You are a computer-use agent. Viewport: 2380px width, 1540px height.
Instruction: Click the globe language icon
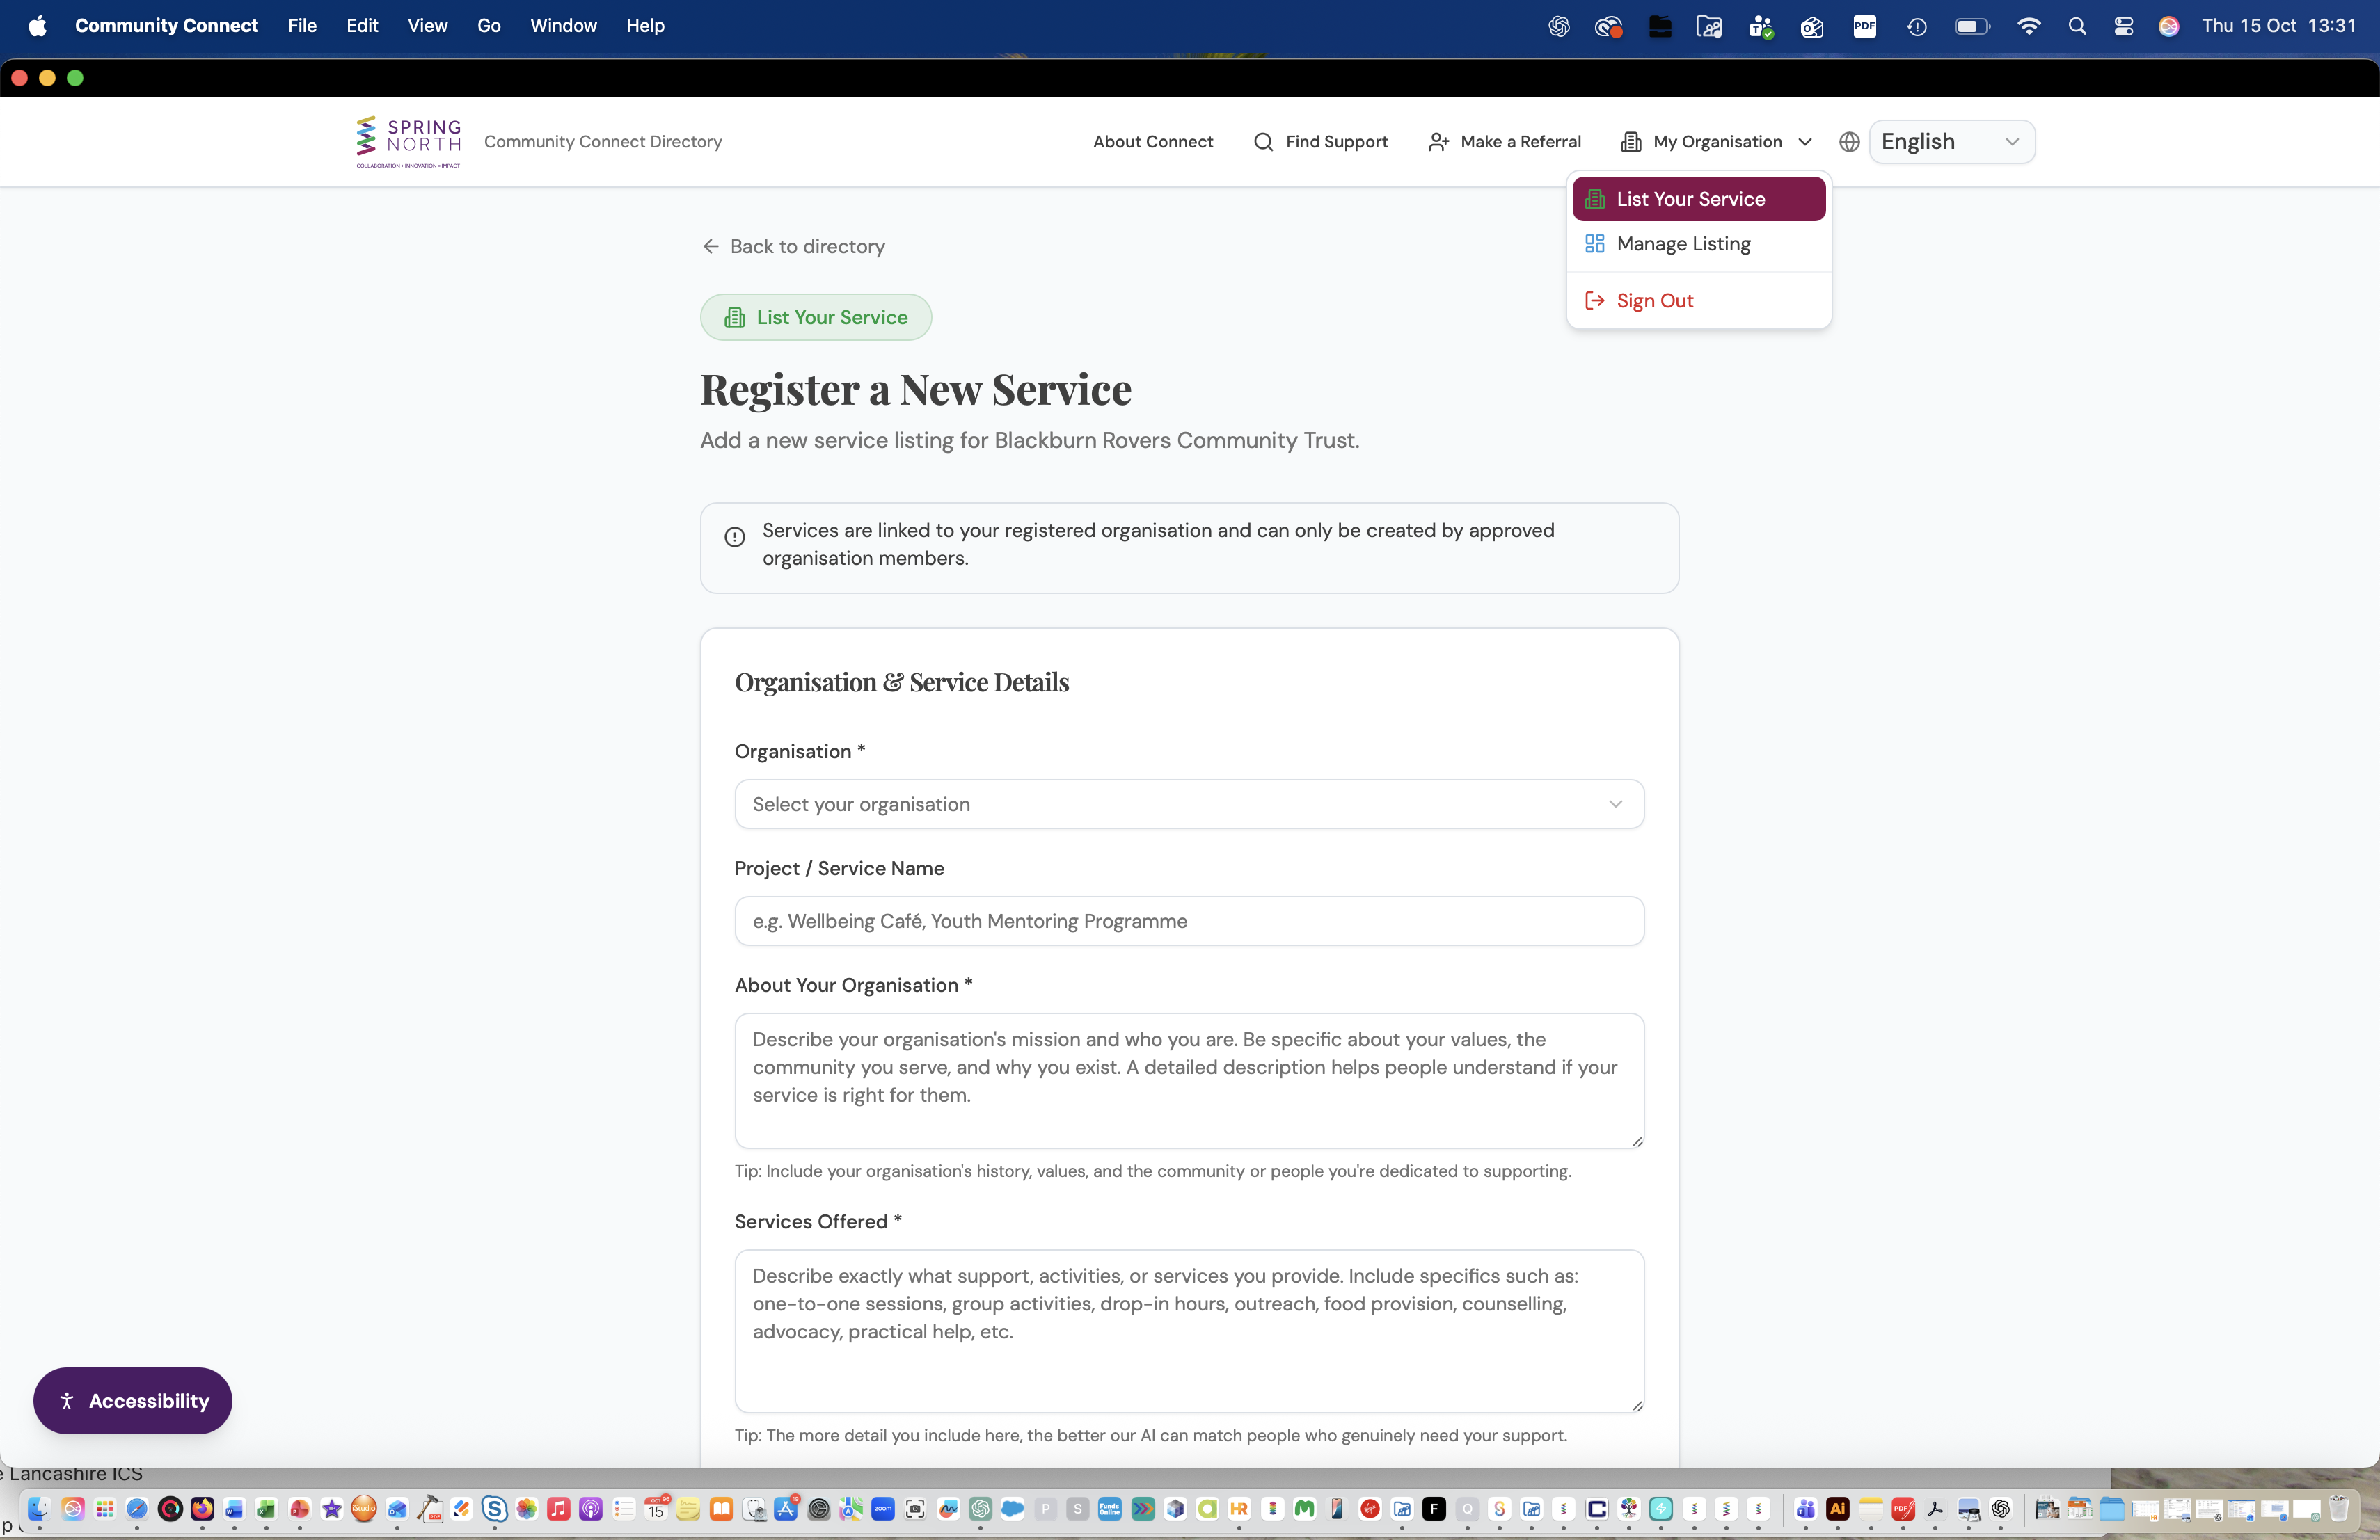tap(1849, 142)
